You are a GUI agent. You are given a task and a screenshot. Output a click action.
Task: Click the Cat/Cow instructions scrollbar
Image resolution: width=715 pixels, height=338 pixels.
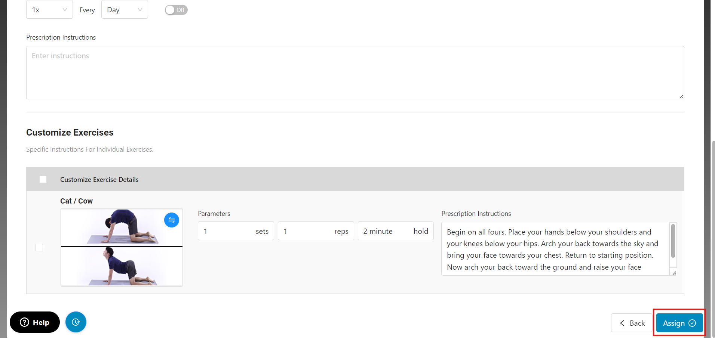point(673,241)
